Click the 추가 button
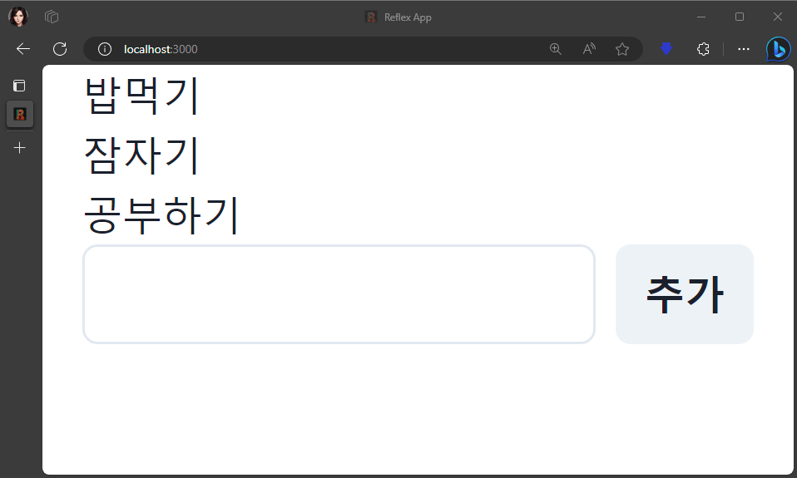 [685, 294]
